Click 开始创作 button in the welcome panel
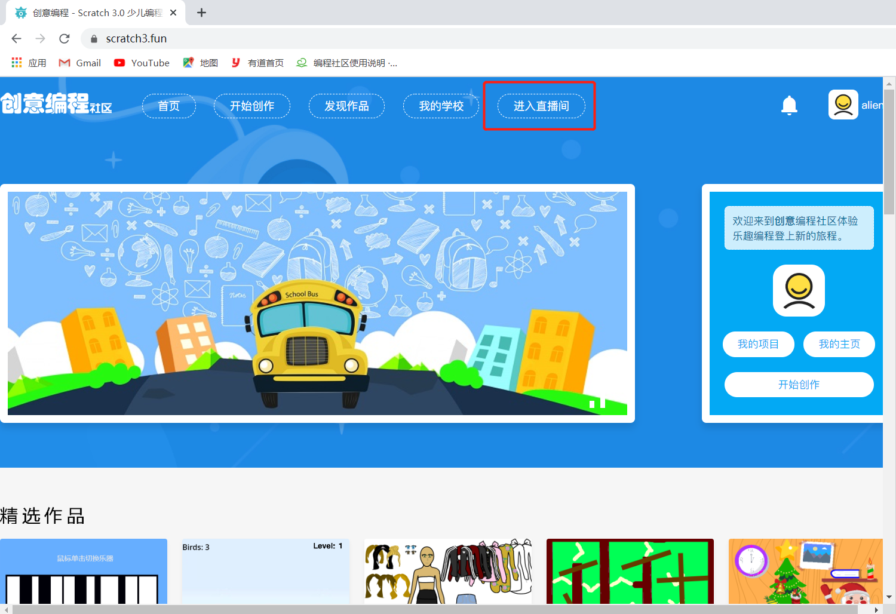896x614 pixels. coord(799,385)
